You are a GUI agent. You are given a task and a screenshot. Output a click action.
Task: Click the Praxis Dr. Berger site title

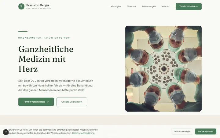(x=38, y=5)
